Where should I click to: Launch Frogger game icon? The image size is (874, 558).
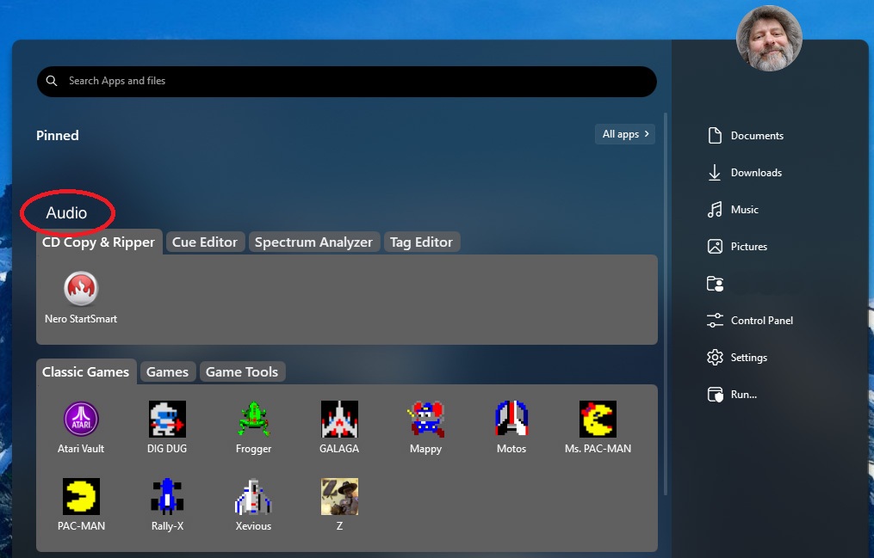[x=254, y=427]
